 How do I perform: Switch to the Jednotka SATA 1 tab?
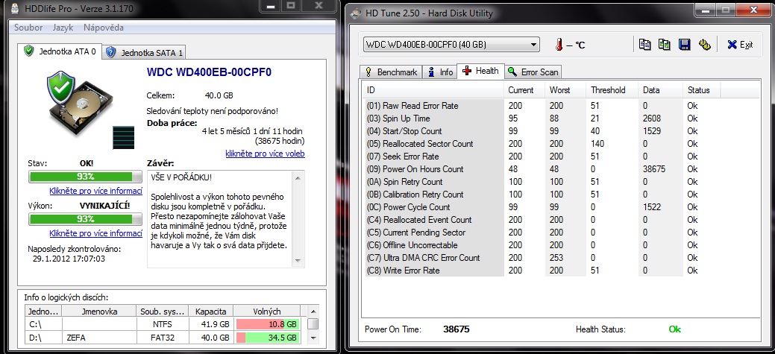[144, 52]
